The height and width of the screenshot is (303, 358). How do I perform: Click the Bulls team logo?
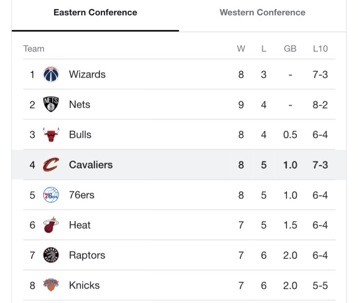tap(51, 134)
